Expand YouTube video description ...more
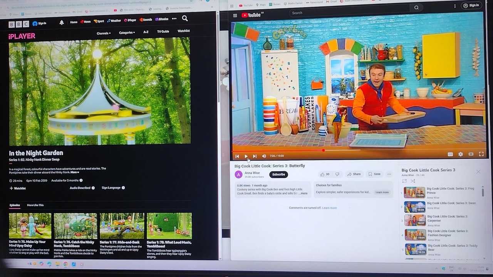 tap(303, 193)
